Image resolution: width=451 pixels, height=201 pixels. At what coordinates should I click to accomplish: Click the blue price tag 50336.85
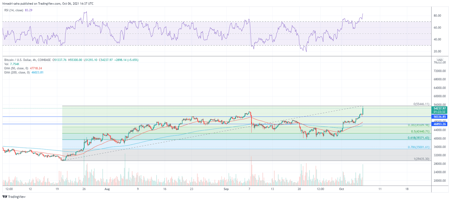point(440,117)
